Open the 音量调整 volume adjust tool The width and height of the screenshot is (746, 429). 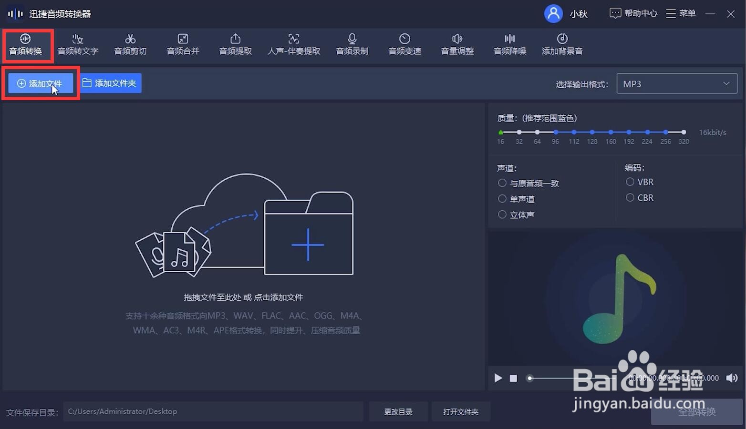(x=457, y=45)
